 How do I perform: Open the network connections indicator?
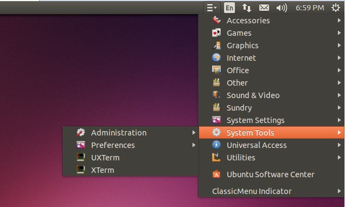[246, 8]
